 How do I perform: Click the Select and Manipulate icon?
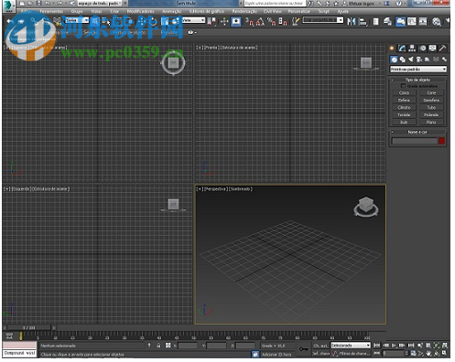pos(224,22)
